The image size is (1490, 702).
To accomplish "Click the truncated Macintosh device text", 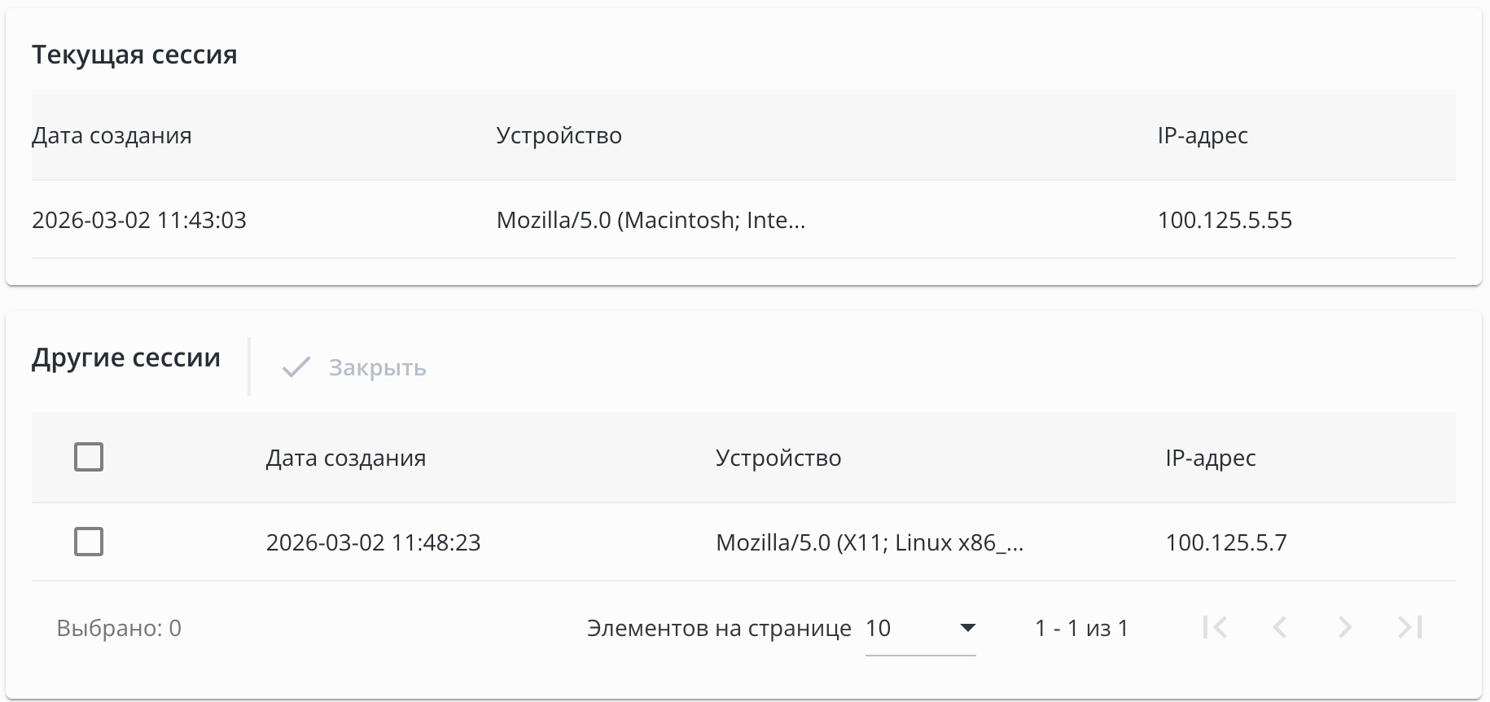I will point(651,220).
